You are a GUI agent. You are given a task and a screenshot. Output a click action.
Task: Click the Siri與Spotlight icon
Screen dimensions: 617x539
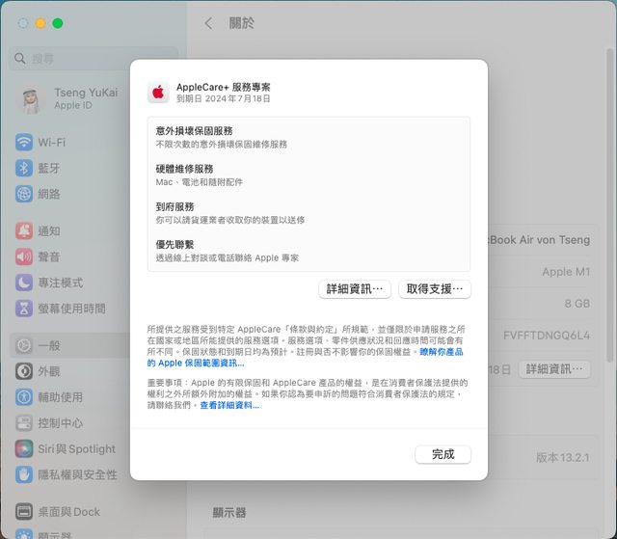tap(24, 449)
